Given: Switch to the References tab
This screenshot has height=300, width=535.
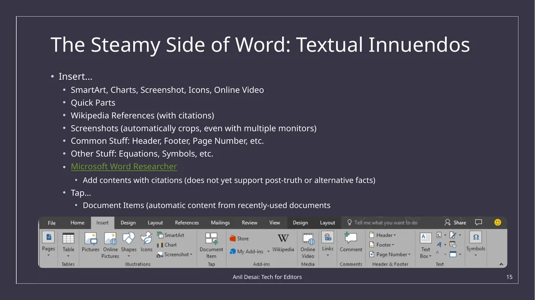Looking at the screenshot, I should [x=187, y=223].
